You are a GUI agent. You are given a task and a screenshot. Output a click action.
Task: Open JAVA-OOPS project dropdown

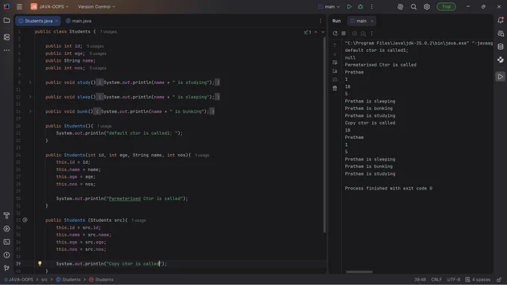point(49,7)
